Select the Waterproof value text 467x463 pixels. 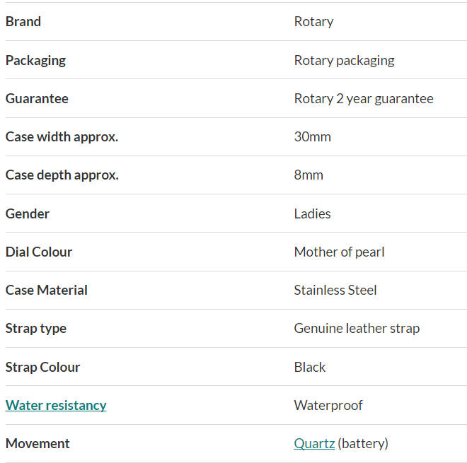[x=328, y=405]
